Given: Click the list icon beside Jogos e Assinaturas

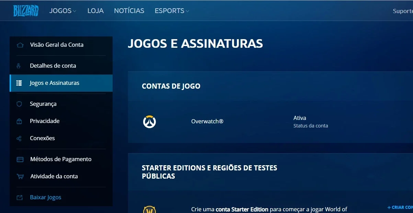Looking at the screenshot, I should click(19, 83).
